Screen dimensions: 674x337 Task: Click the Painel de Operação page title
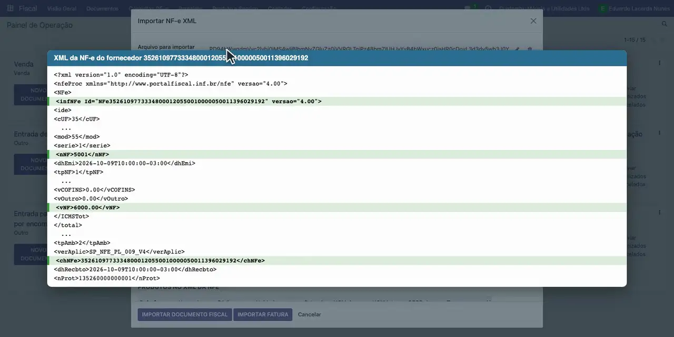pos(39,25)
